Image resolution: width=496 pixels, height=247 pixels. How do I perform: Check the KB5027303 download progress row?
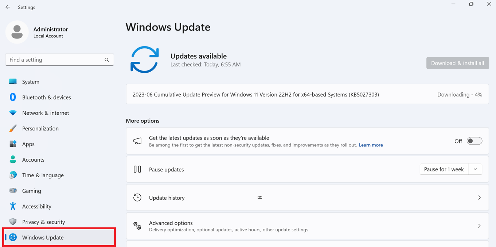point(307,94)
